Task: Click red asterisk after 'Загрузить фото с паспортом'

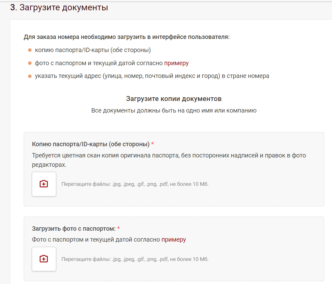Action: coord(119,229)
